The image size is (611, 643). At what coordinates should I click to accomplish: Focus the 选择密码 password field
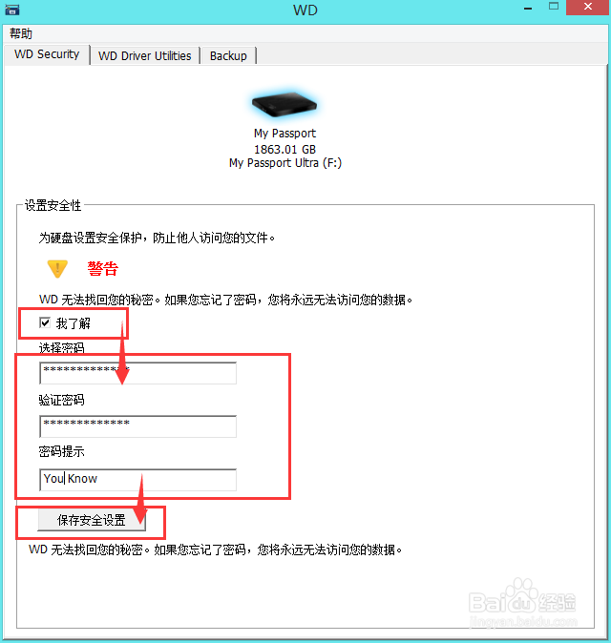click(137, 373)
